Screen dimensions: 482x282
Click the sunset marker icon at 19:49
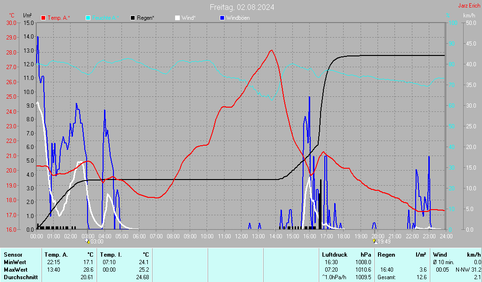[375, 241]
